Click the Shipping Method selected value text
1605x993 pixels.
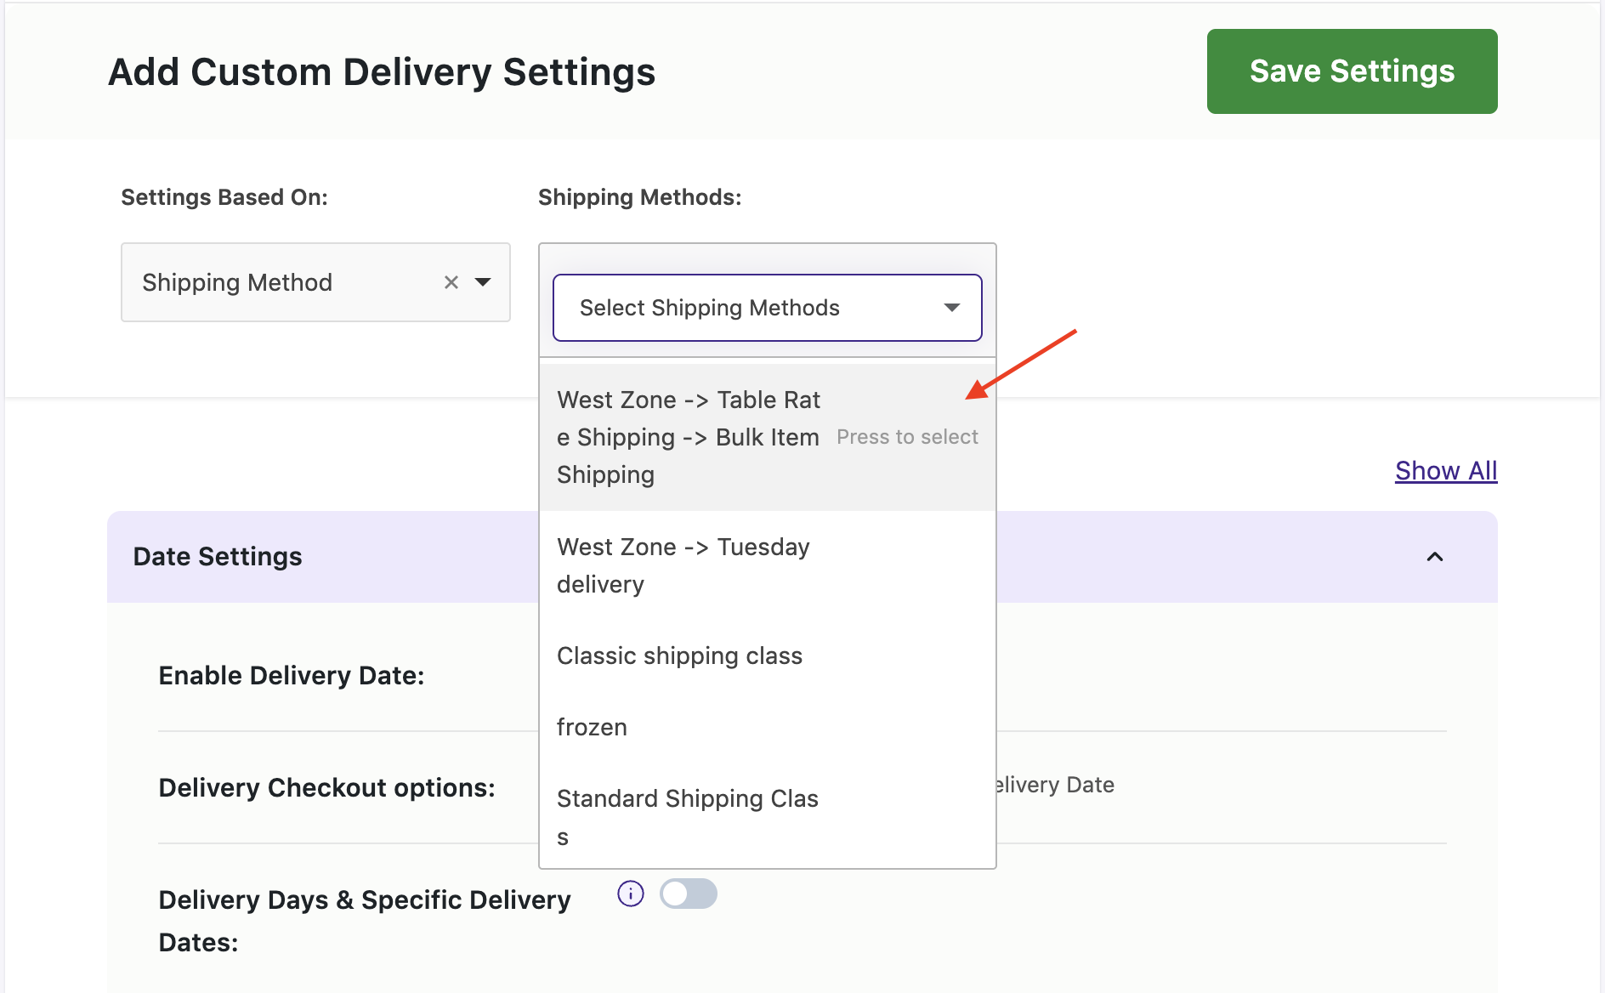237,282
